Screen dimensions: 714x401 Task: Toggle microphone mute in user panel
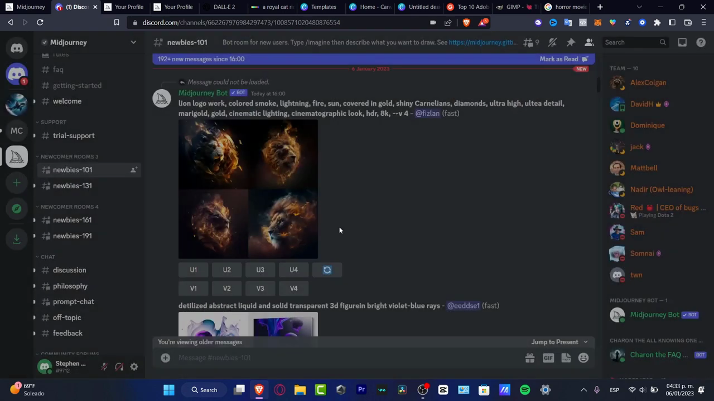104,367
